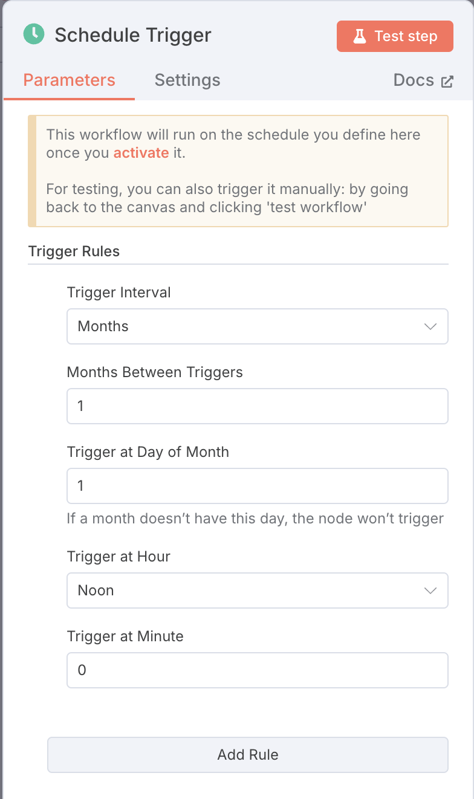
Task: Switch to the Parameters tab
Action: coord(69,80)
